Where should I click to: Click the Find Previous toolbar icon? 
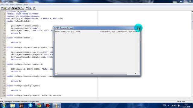[x=19, y=8]
